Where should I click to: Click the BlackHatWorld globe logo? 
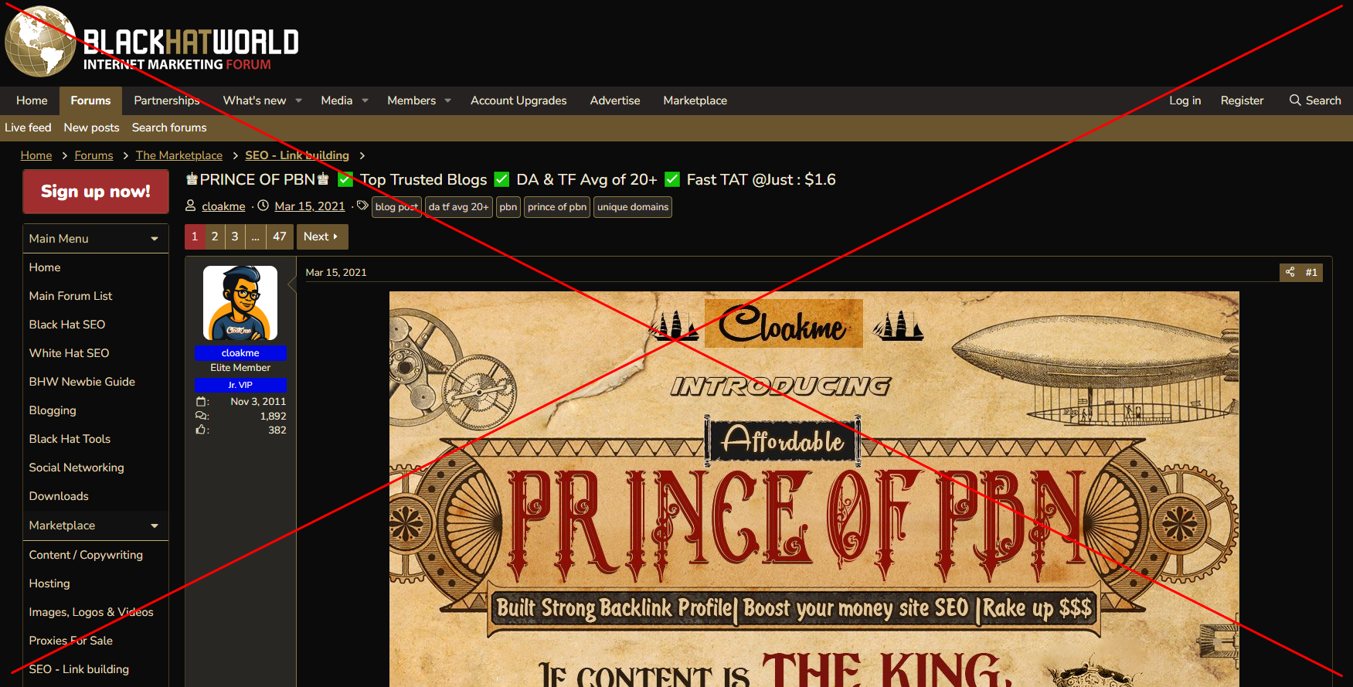pos(40,42)
